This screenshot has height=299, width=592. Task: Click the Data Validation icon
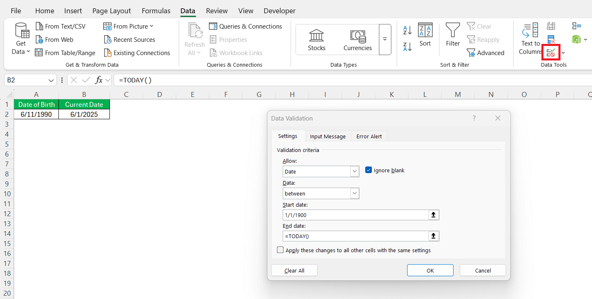click(x=551, y=53)
